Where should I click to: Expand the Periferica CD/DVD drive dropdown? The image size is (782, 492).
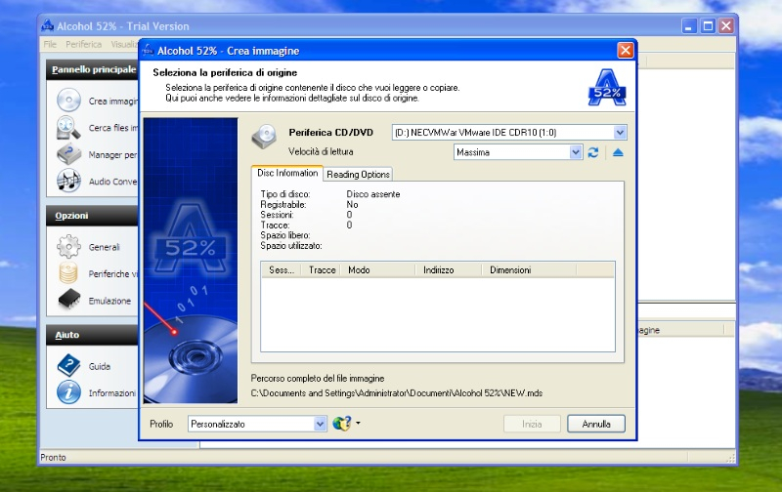620,132
